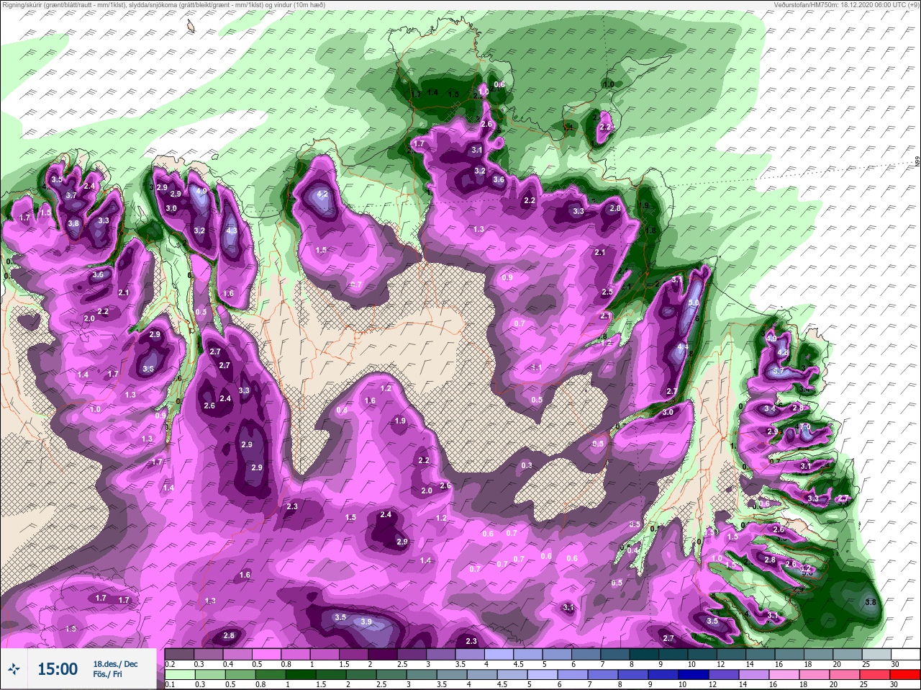
Task: Select the lower legend swatch labeled 16
Action: tap(784, 675)
